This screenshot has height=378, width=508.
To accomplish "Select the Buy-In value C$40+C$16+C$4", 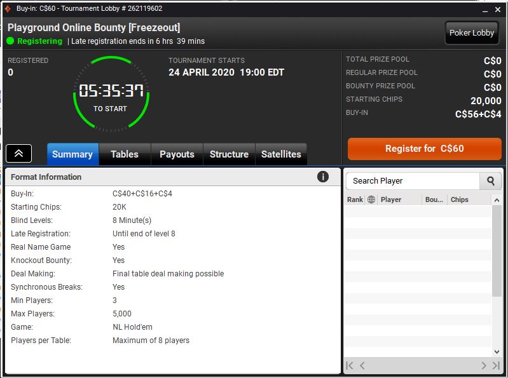I will coord(142,194).
